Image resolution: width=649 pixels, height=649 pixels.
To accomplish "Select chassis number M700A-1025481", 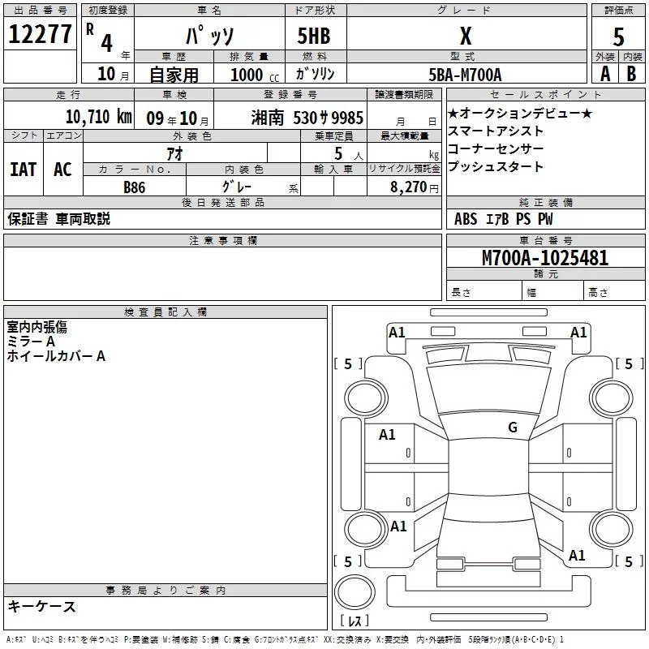I will [545, 258].
